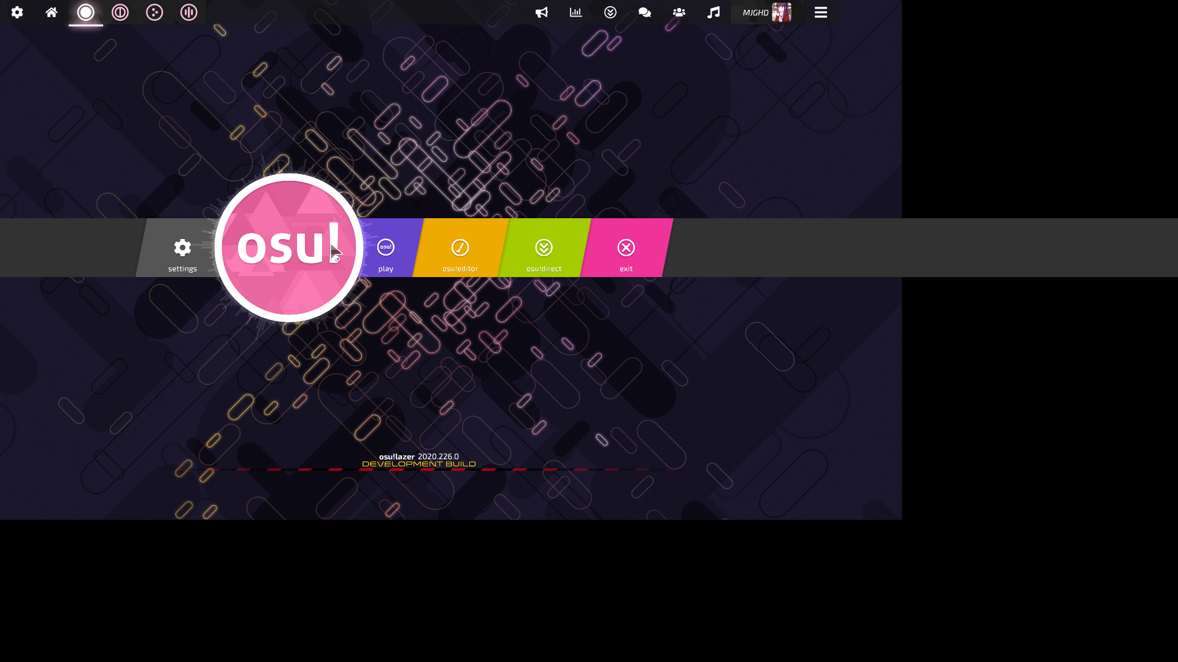This screenshot has height=662, width=1178.
Task: Switch to the taiko ruleset
Action: click(x=120, y=12)
